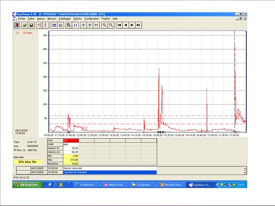Select the red CO gas cell
This screenshot has width=275, height=206.
pyautogui.click(x=71, y=140)
